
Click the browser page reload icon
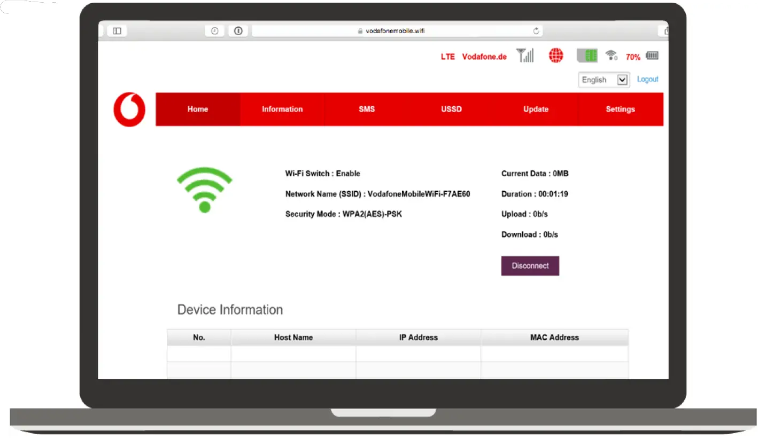point(536,30)
